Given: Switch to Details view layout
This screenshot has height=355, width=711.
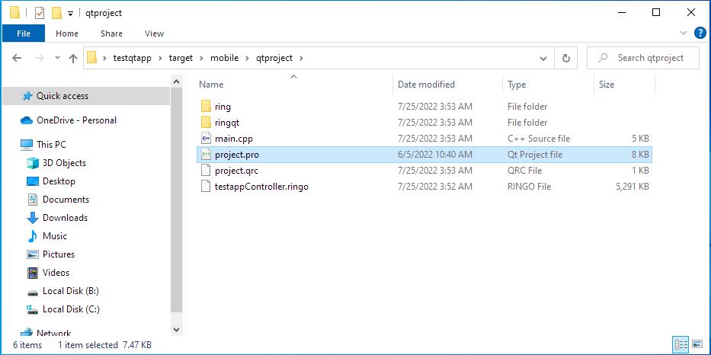Looking at the screenshot, I should click(681, 345).
